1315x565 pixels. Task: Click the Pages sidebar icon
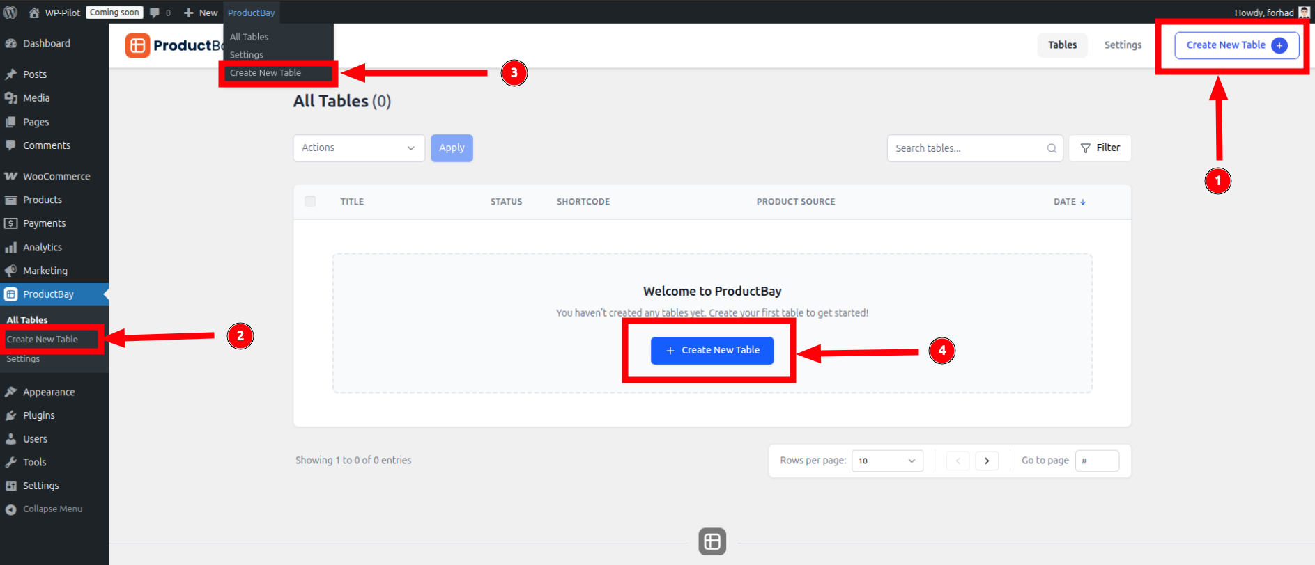(x=11, y=122)
